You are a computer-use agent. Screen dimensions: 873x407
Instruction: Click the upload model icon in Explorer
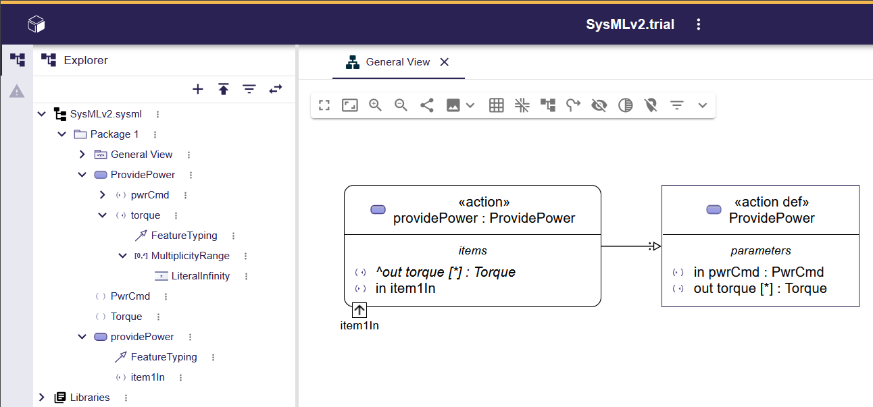tap(224, 89)
